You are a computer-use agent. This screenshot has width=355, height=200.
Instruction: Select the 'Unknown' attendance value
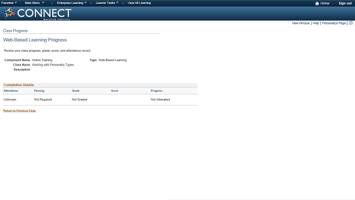pos(10,99)
